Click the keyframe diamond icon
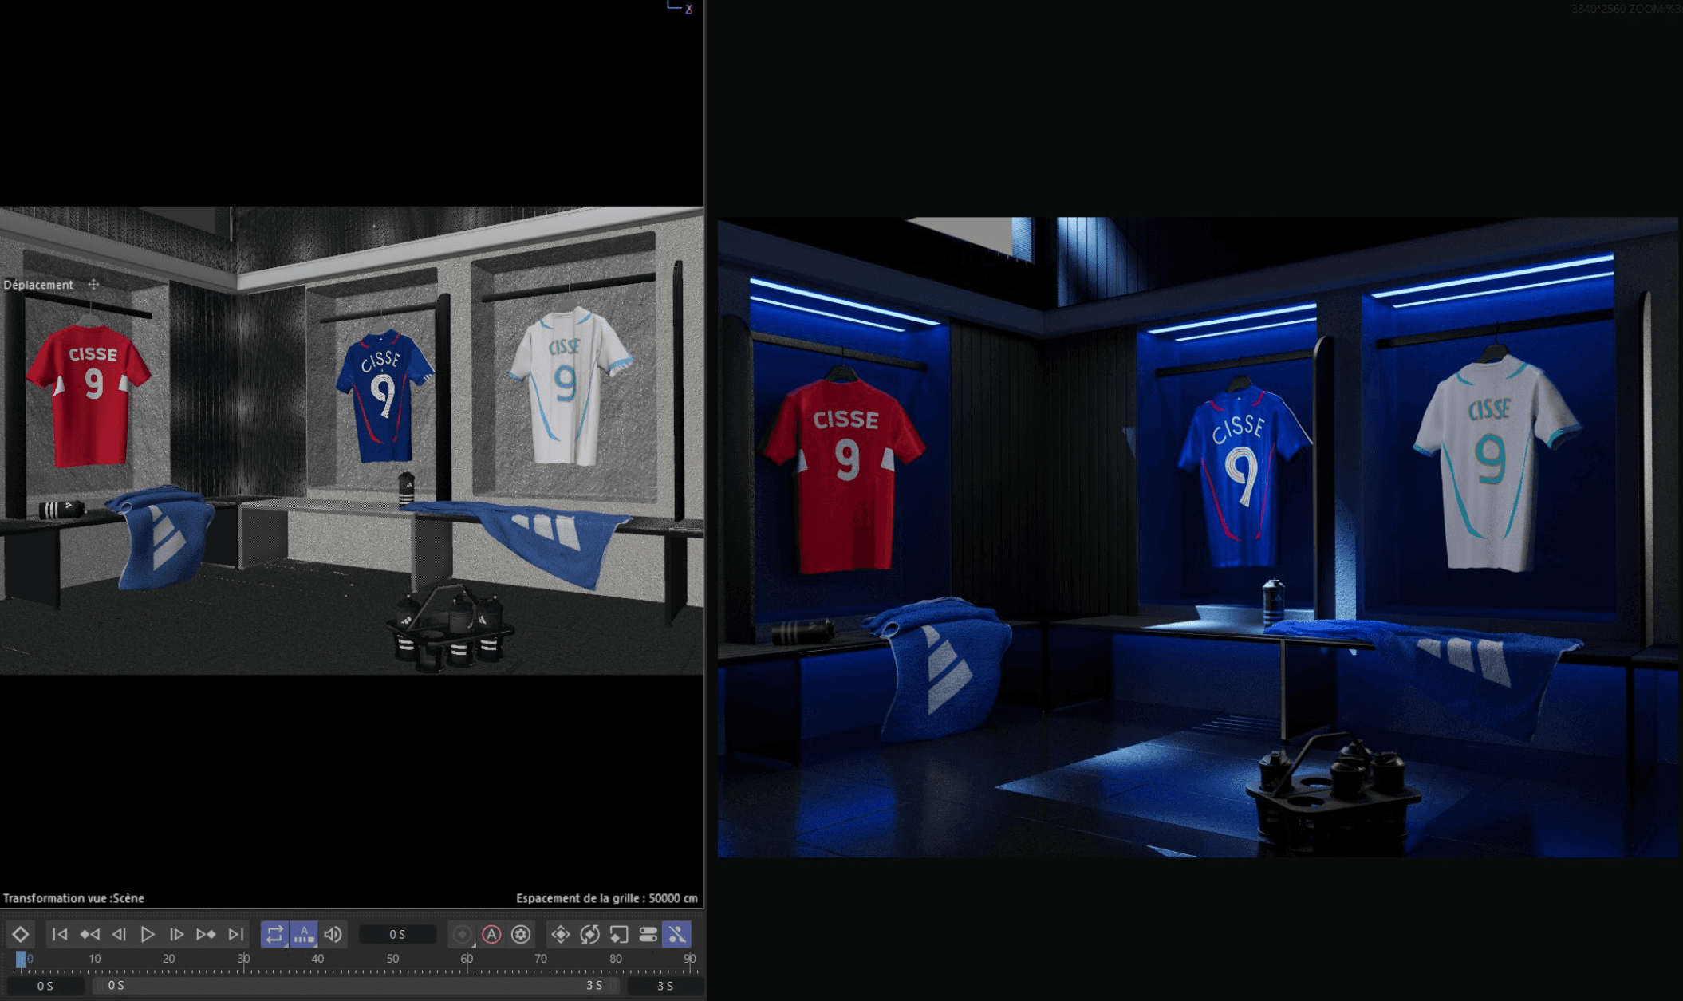This screenshot has width=1683, height=1001. [20, 934]
